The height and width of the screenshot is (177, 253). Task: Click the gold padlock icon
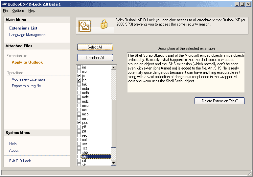coord(104,24)
